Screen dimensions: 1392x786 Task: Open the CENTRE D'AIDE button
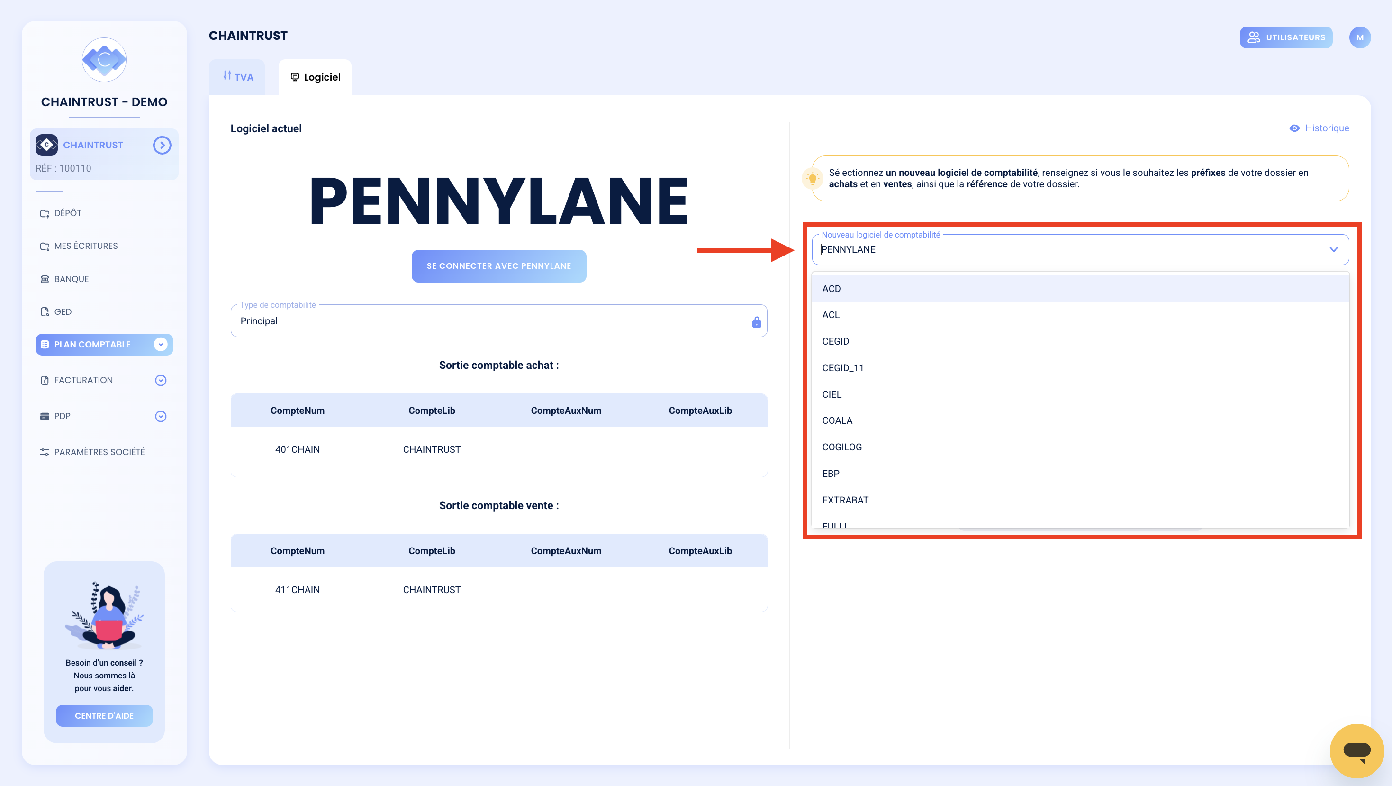104,716
